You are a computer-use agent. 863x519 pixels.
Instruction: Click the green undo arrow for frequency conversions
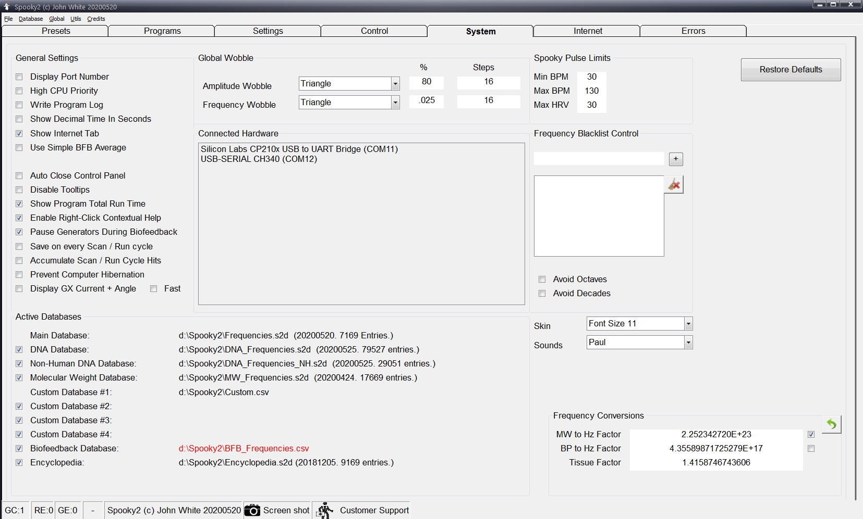click(831, 424)
